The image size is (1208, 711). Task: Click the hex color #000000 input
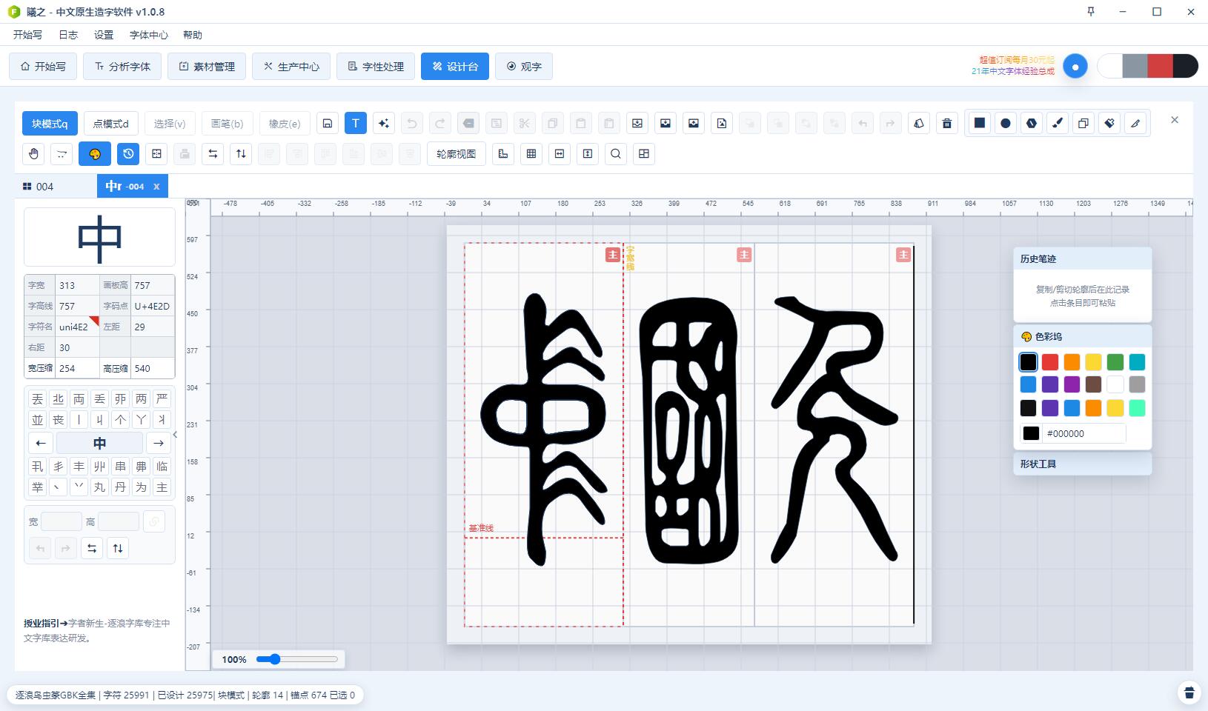coord(1084,434)
